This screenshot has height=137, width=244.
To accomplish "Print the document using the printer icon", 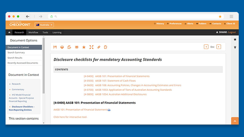I will (62, 47).
